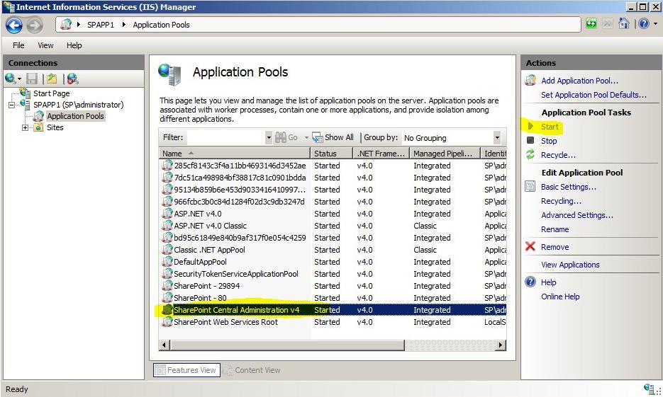The image size is (663, 397).
Task: Click the DefaultAppPool row icon
Action: point(167,262)
